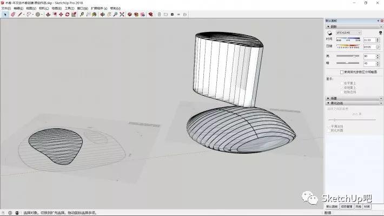Enable the use sun for shading checkbox
The image size is (384, 216).
click(x=342, y=72)
